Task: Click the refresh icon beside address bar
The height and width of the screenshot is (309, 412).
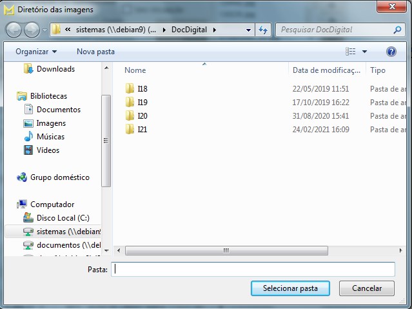Action: click(x=263, y=30)
